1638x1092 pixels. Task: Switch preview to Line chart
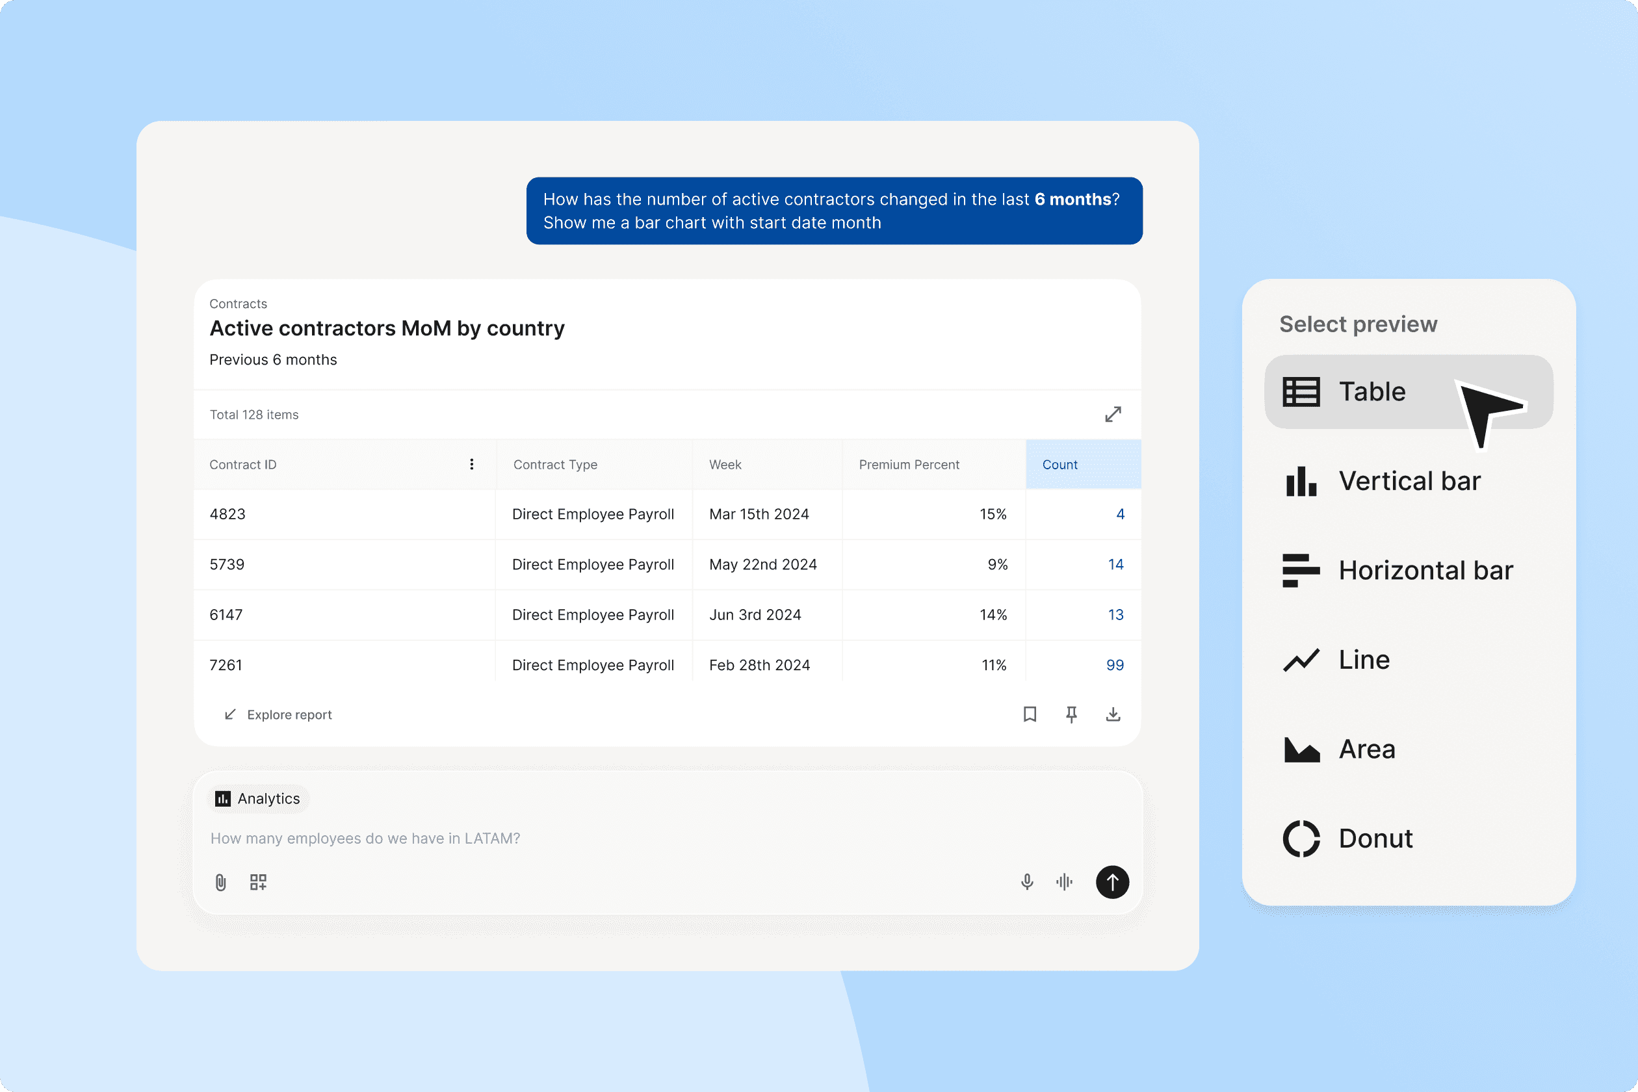point(1408,660)
